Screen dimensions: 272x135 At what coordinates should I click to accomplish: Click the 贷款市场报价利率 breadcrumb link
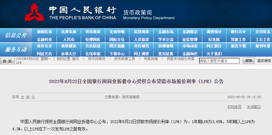180,59
